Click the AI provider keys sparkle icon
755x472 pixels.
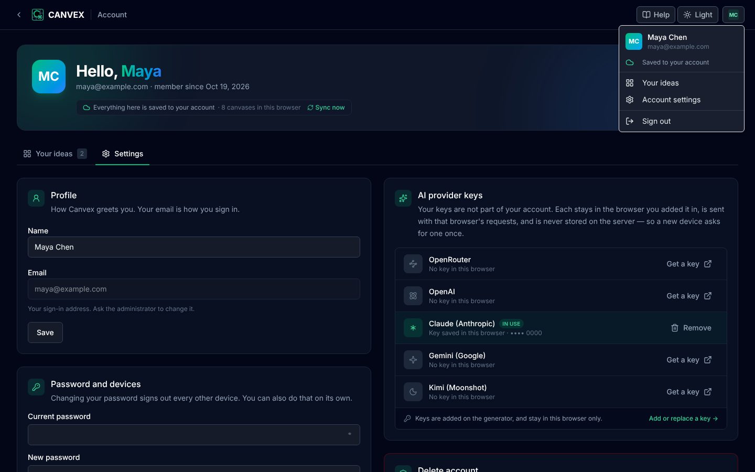pos(403,198)
